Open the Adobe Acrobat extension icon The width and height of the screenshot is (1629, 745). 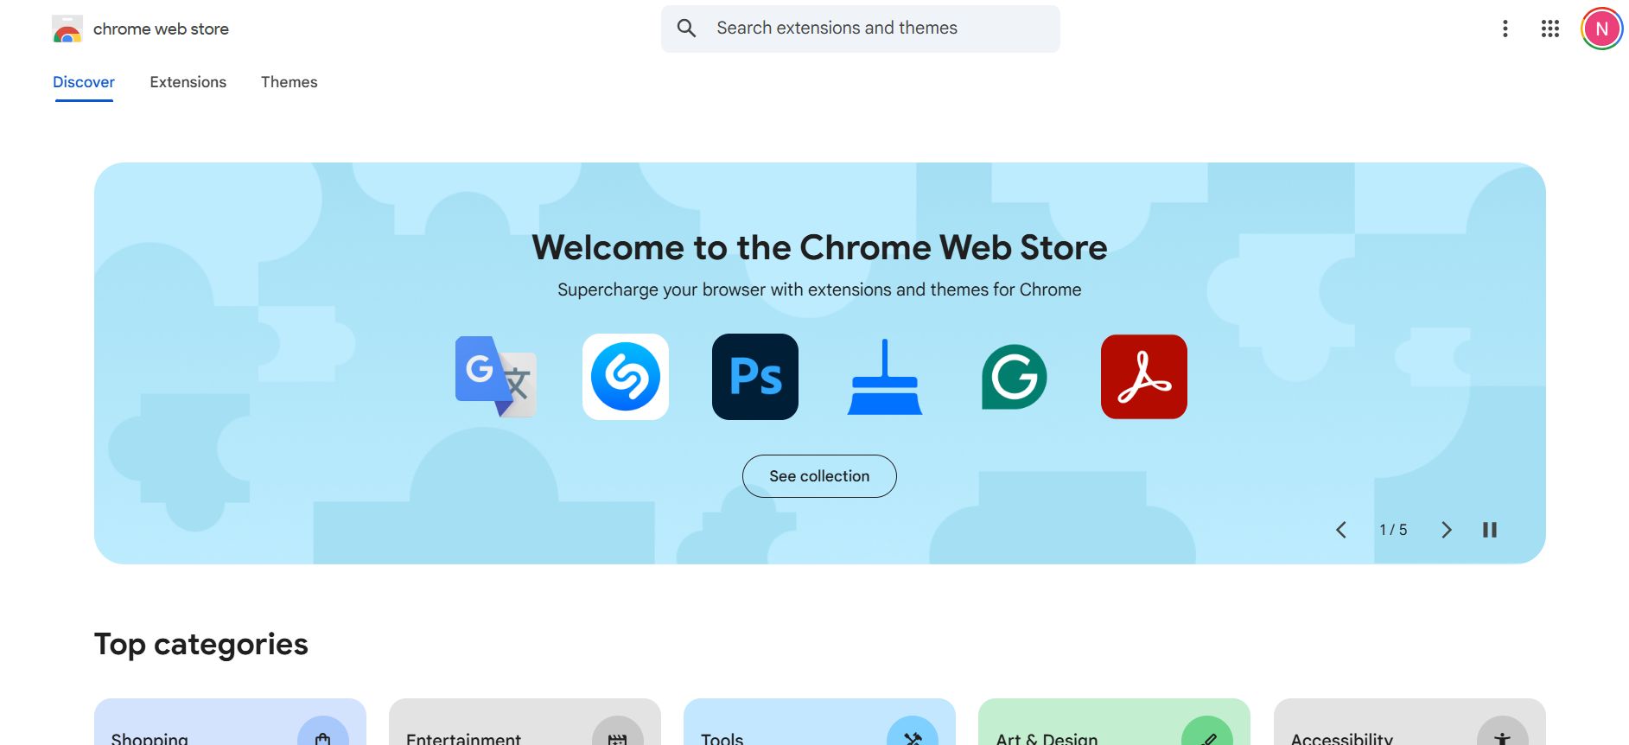coord(1144,377)
